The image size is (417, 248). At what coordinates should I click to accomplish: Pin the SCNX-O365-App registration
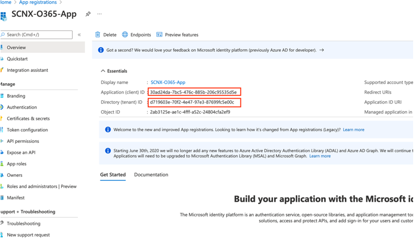88,14
